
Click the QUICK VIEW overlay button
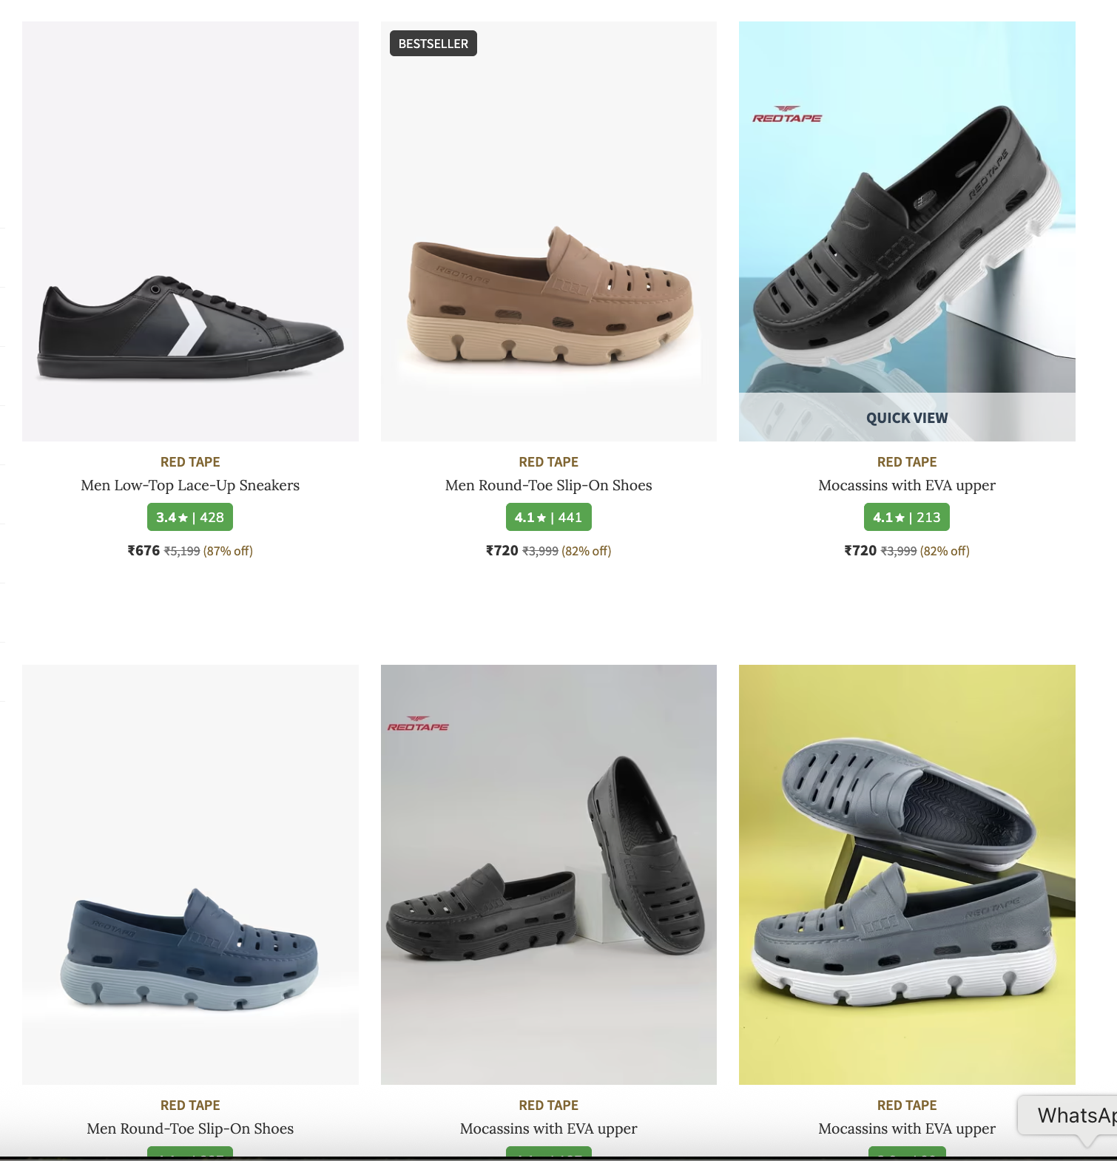(x=907, y=417)
